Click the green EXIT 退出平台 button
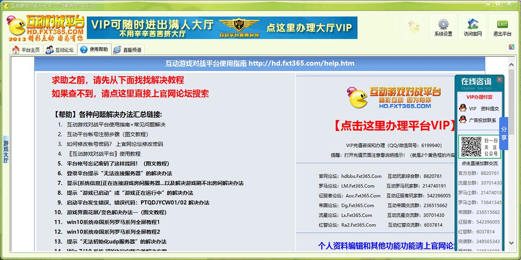The image size is (521, 260). pos(502,28)
